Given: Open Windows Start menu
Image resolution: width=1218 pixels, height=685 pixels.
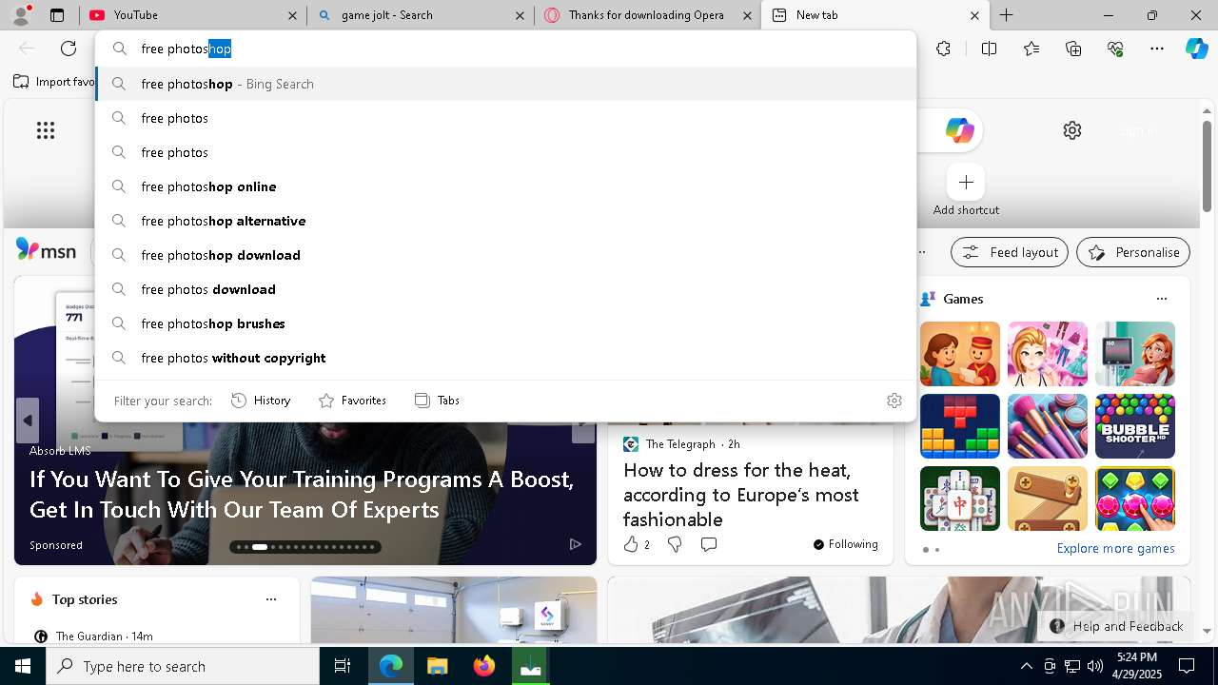Looking at the screenshot, I should coord(23,666).
